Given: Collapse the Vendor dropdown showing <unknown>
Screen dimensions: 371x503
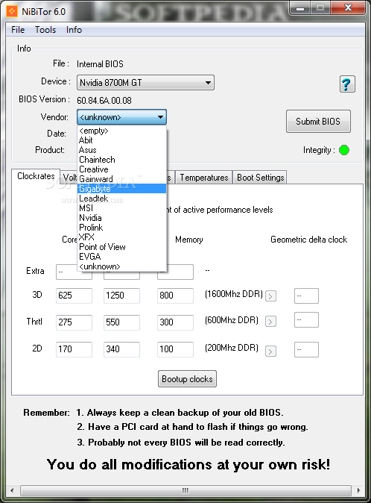Looking at the screenshot, I should pos(121,117).
